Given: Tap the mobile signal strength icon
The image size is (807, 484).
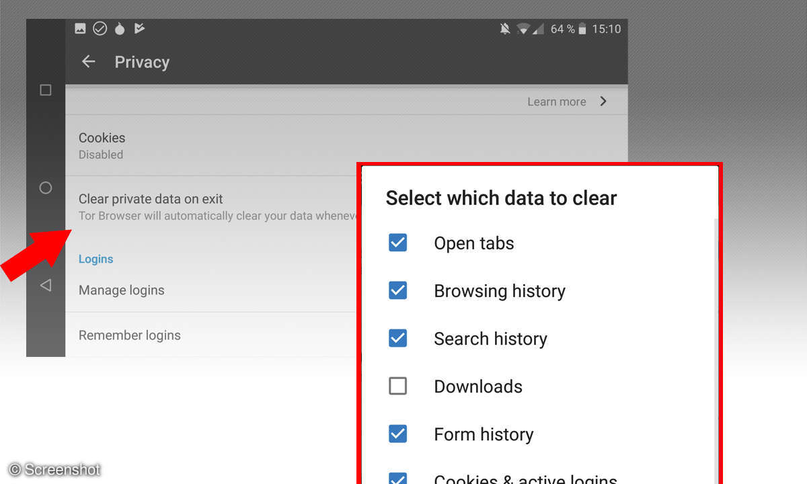Looking at the screenshot, I should click(x=538, y=29).
